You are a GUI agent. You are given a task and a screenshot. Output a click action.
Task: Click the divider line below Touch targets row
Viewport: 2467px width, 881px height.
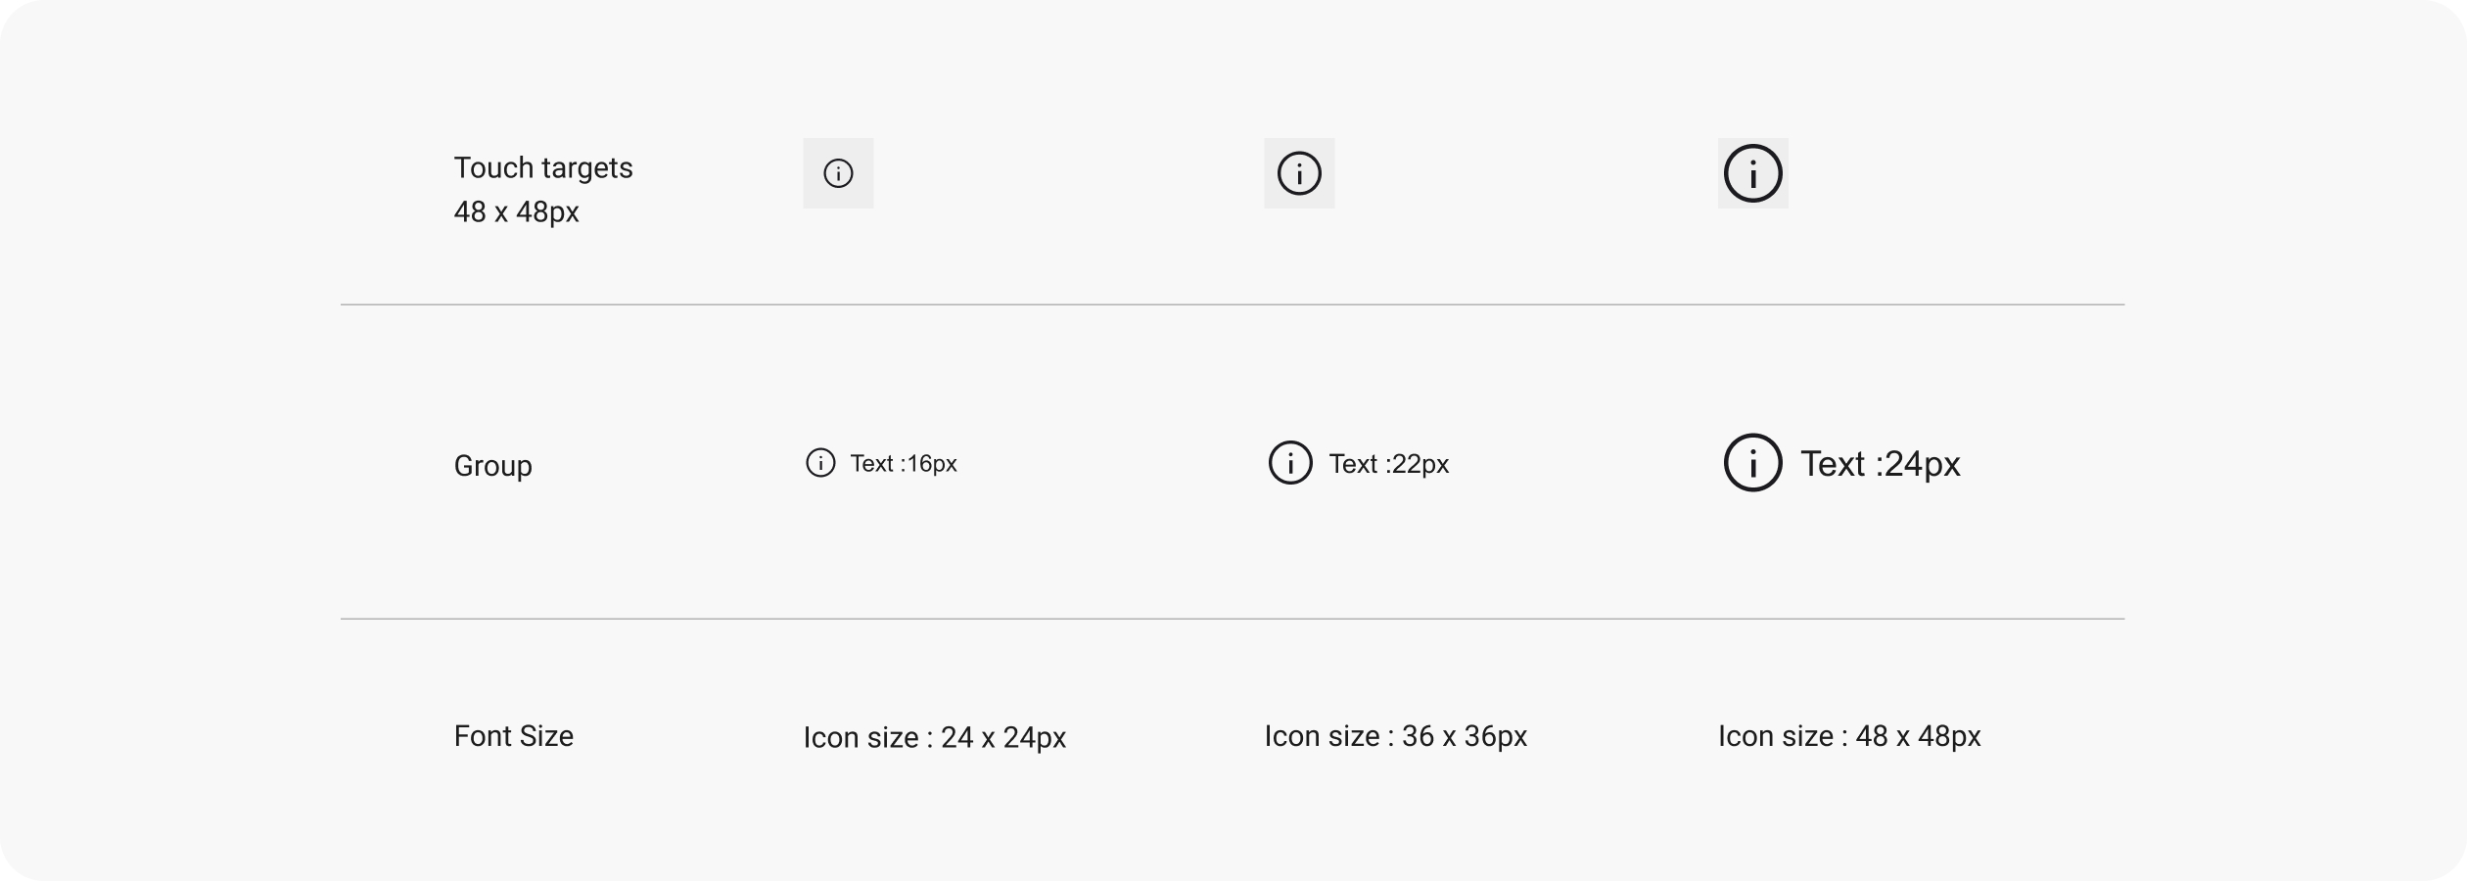click(1232, 304)
